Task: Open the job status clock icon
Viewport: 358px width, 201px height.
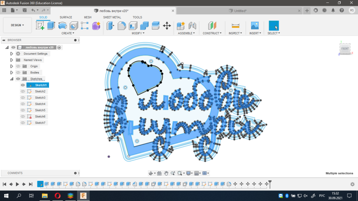Action: point(324,10)
